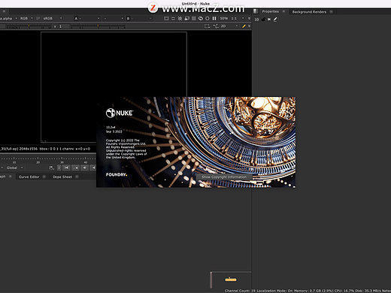The height and width of the screenshot is (293, 391).
Task: Close the viewer tab with X button
Action: click(4, 11)
